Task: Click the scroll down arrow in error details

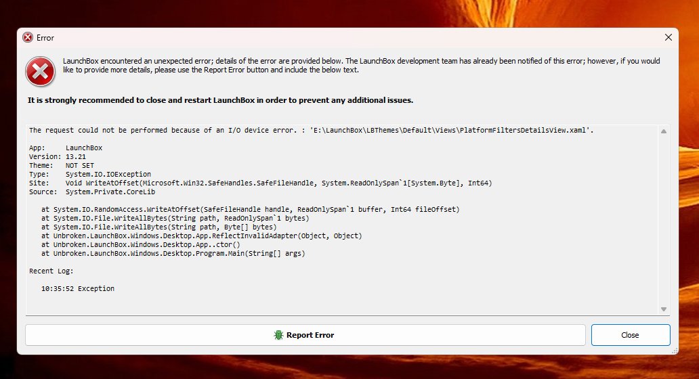Action: (663, 309)
